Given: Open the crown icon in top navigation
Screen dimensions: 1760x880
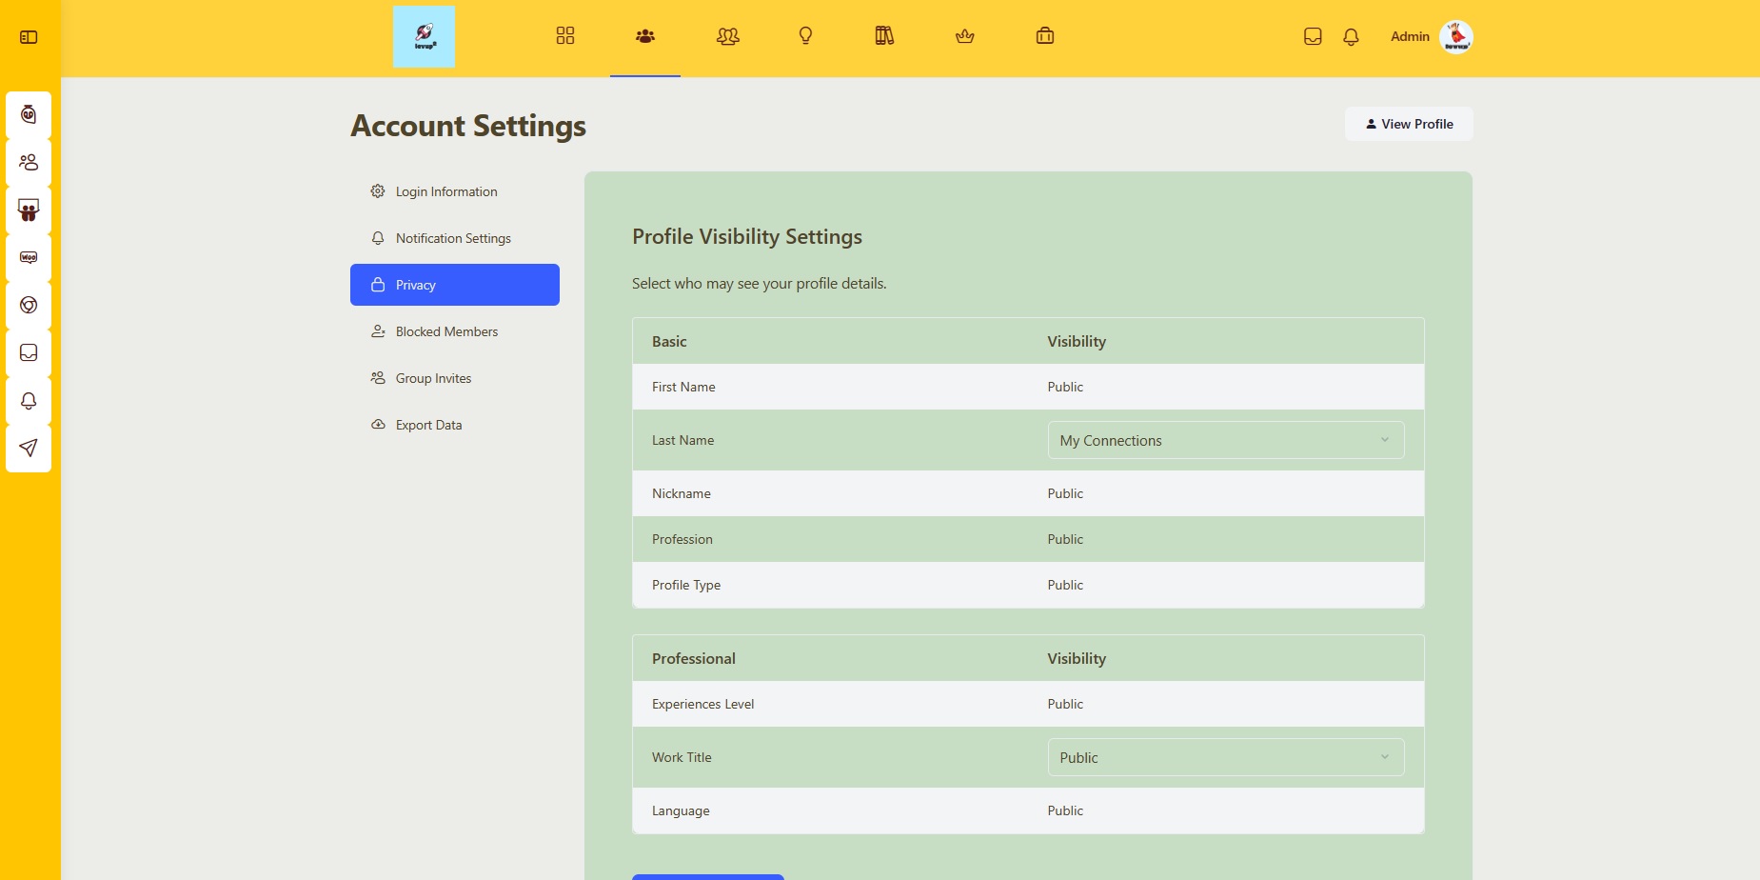Looking at the screenshot, I should [x=964, y=36].
